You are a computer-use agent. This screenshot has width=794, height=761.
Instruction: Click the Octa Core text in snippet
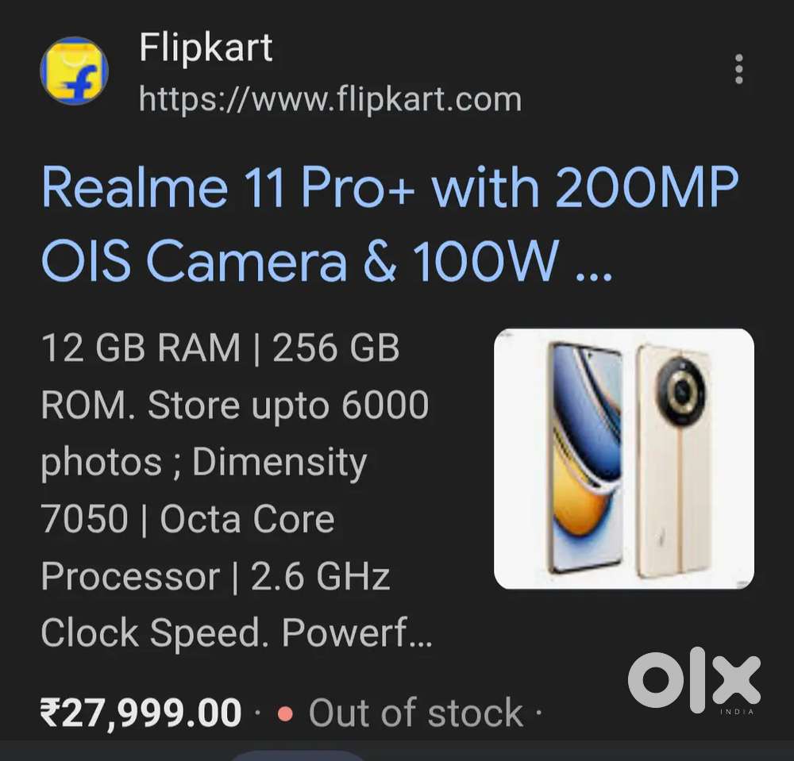point(247,519)
